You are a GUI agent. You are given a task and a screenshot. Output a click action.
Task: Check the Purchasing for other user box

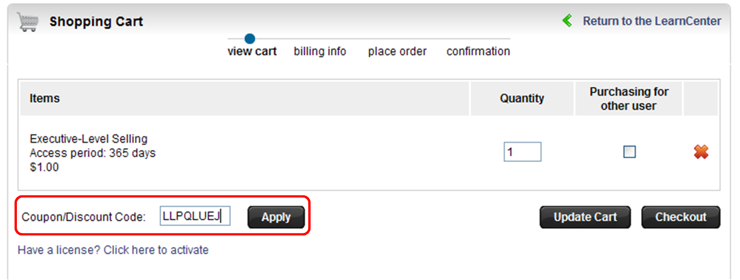coord(629,152)
